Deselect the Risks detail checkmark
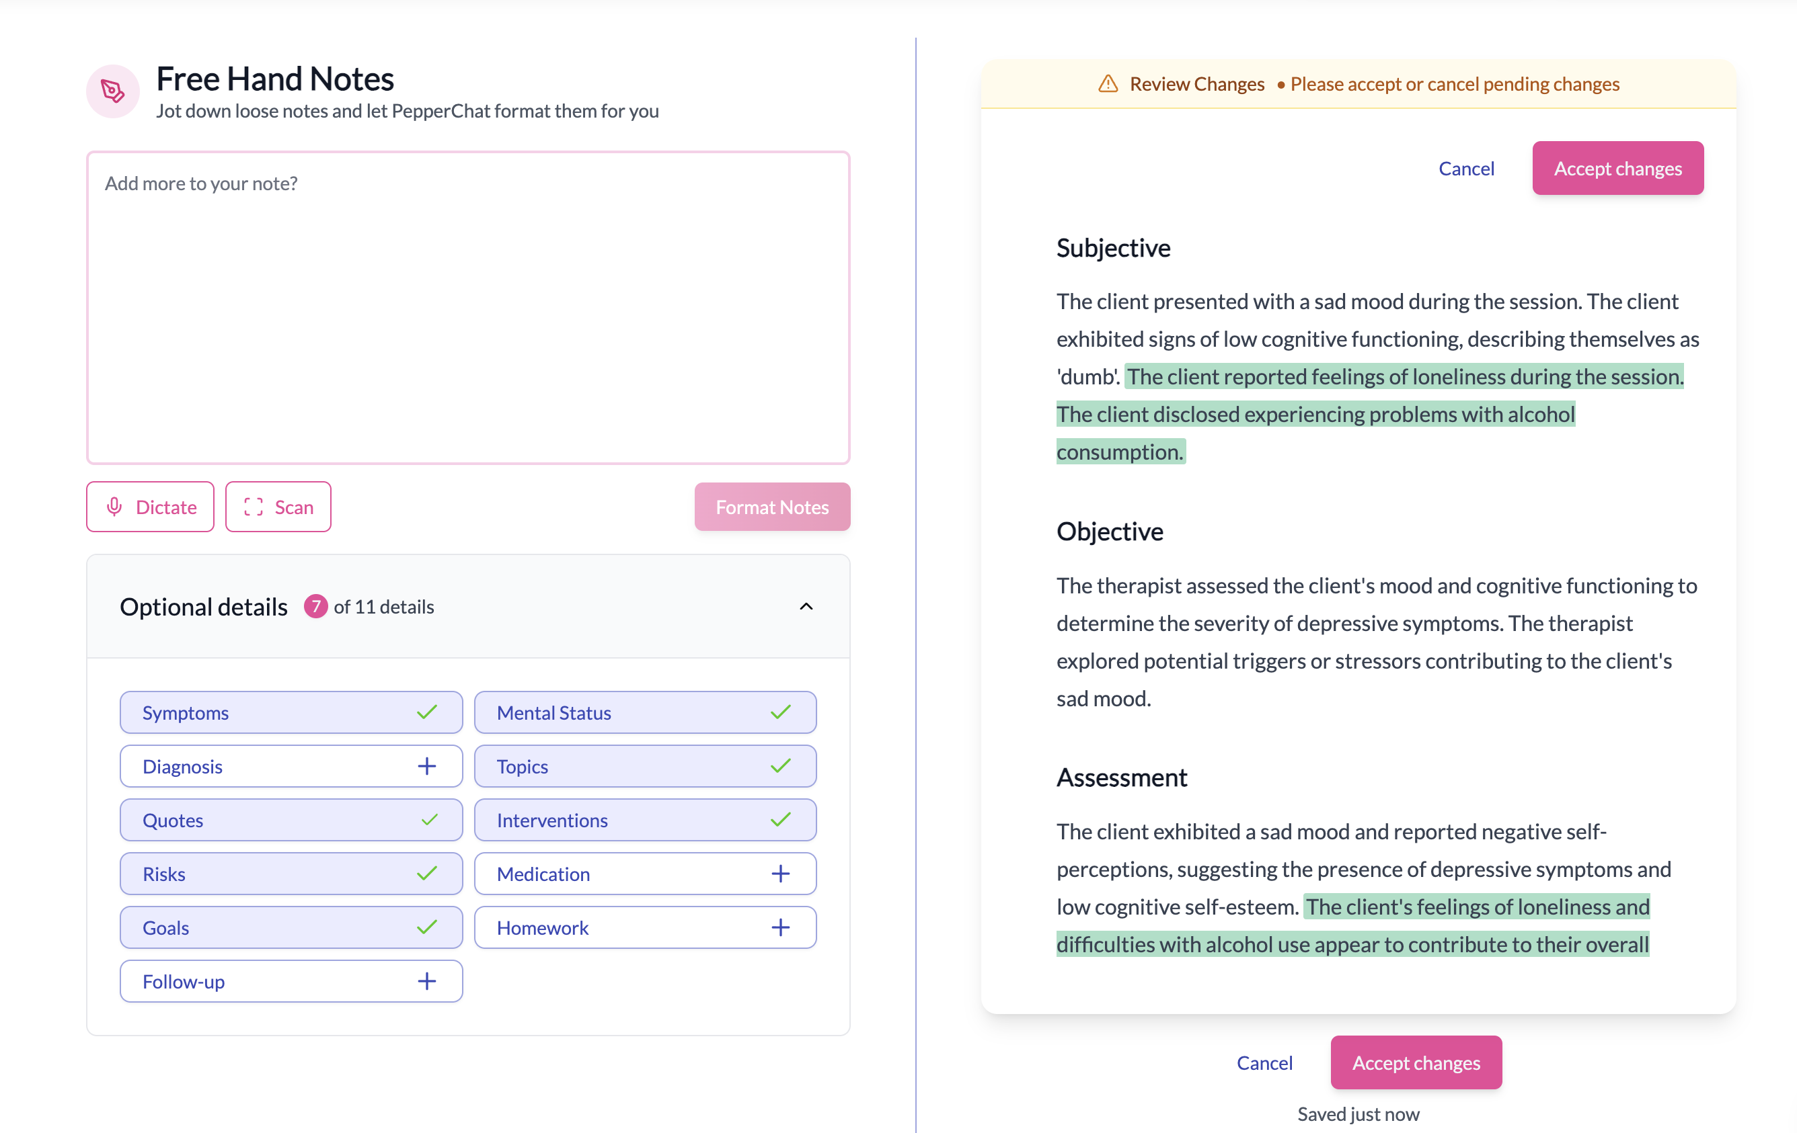 [427, 874]
